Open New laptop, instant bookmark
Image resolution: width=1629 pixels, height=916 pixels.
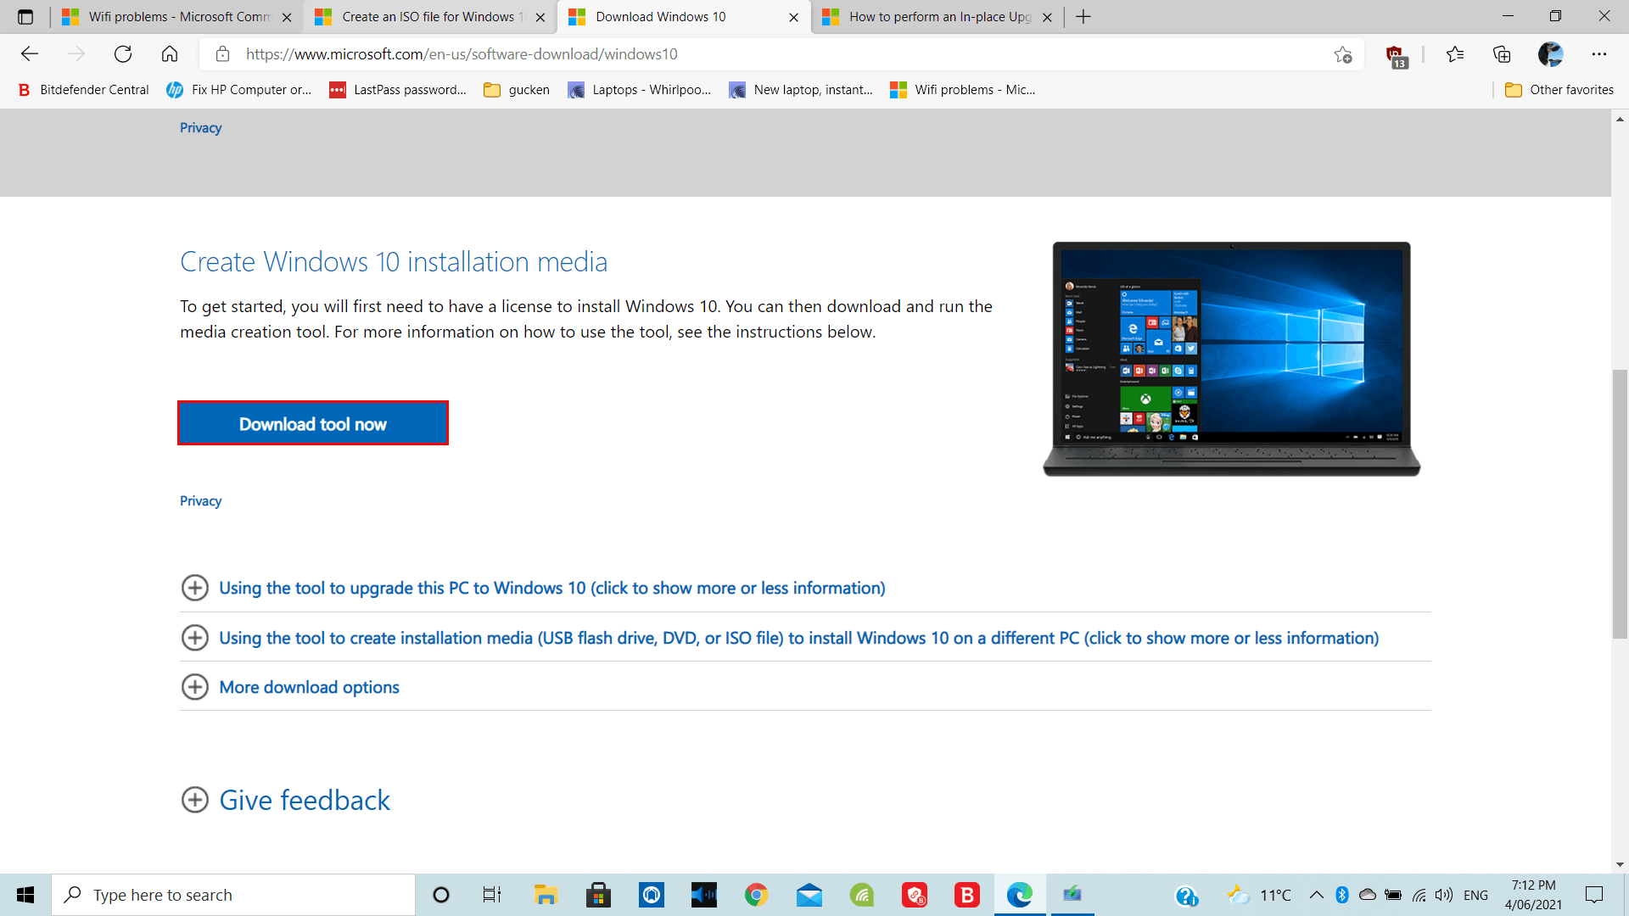[801, 90]
